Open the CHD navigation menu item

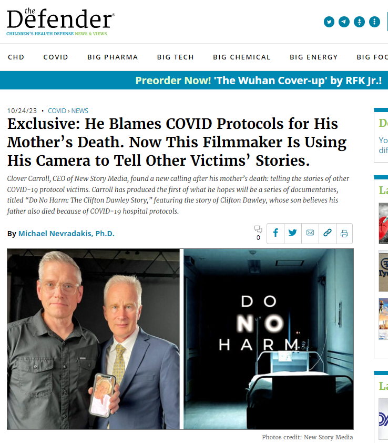tap(16, 57)
